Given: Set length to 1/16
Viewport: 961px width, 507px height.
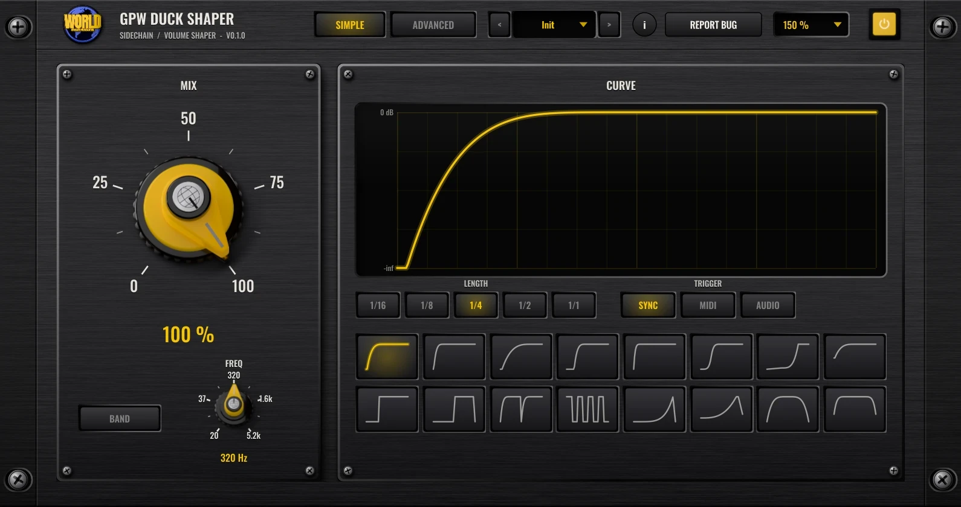Looking at the screenshot, I should 378,305.
